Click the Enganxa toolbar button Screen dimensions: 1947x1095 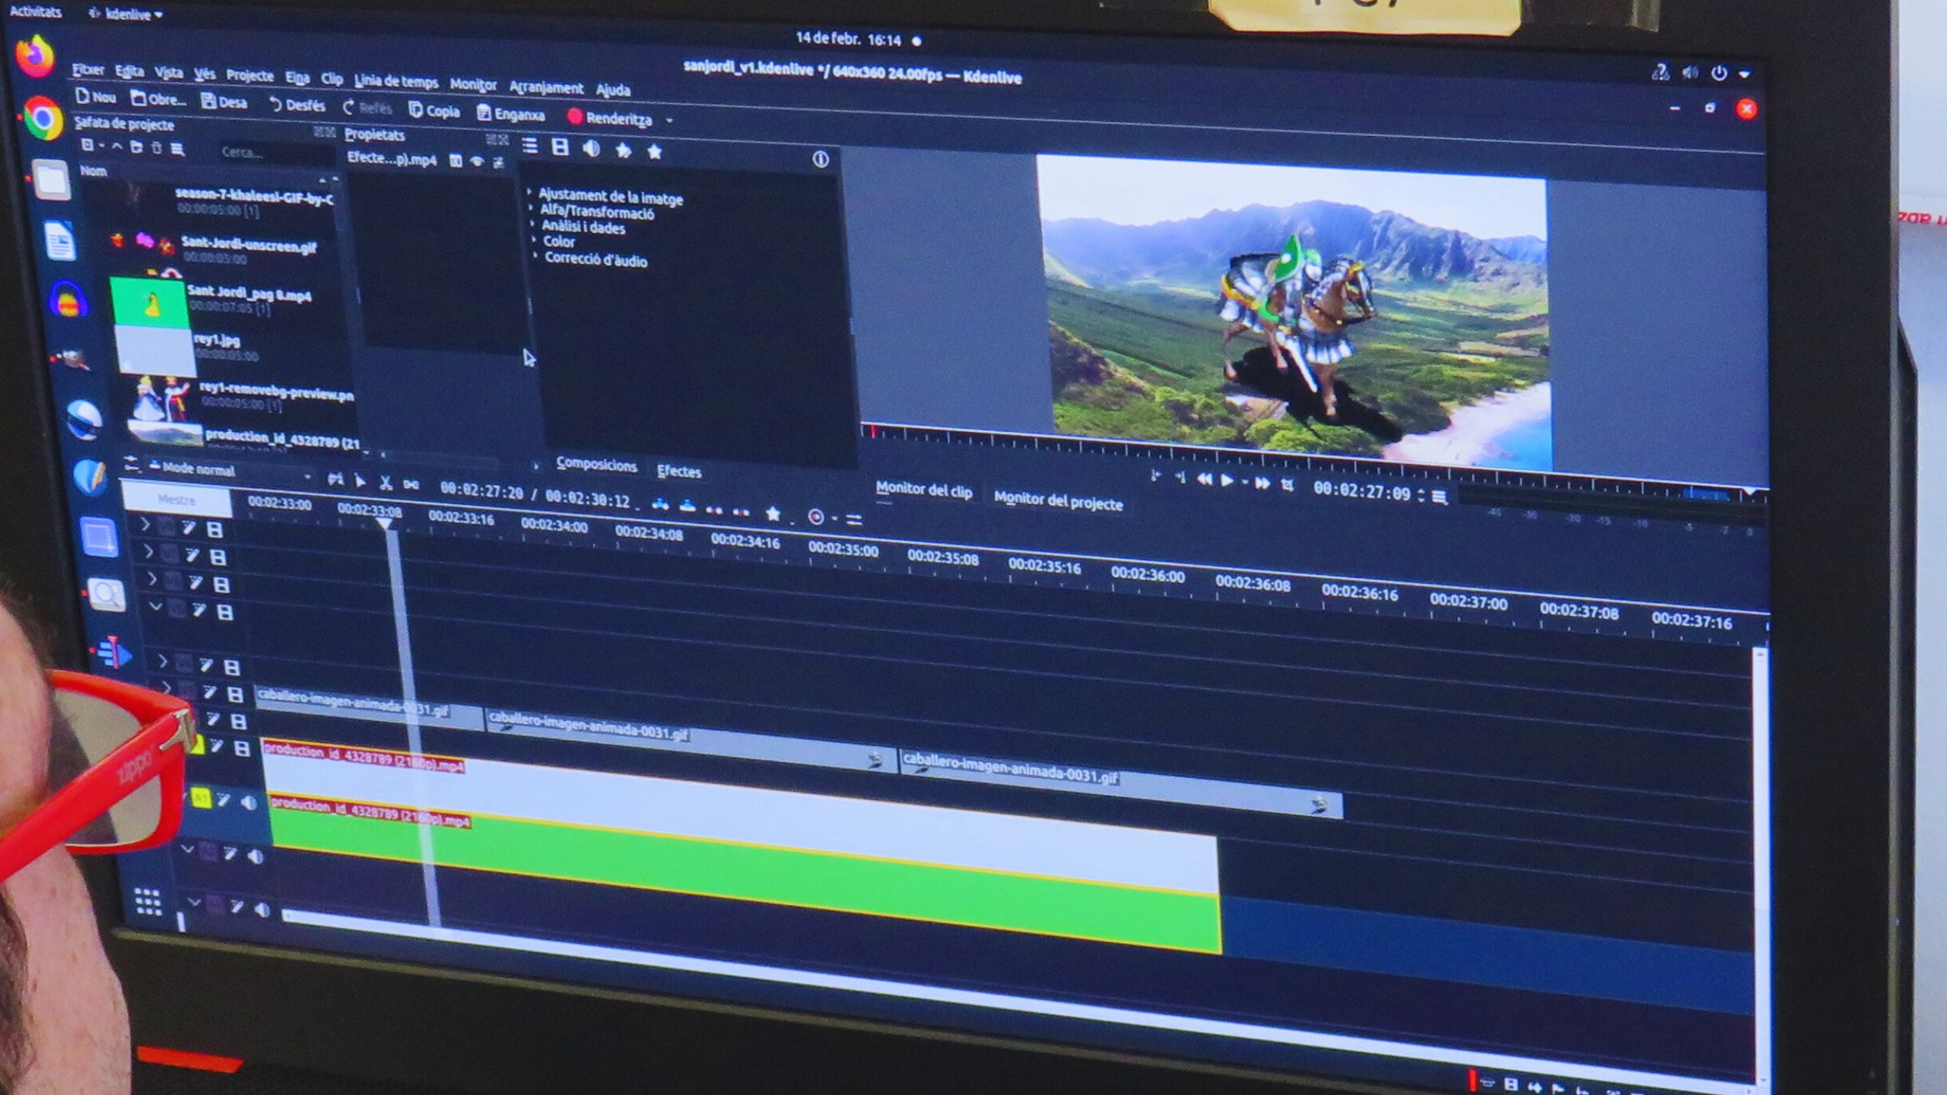pyautogui.click(x=511, y=114)
